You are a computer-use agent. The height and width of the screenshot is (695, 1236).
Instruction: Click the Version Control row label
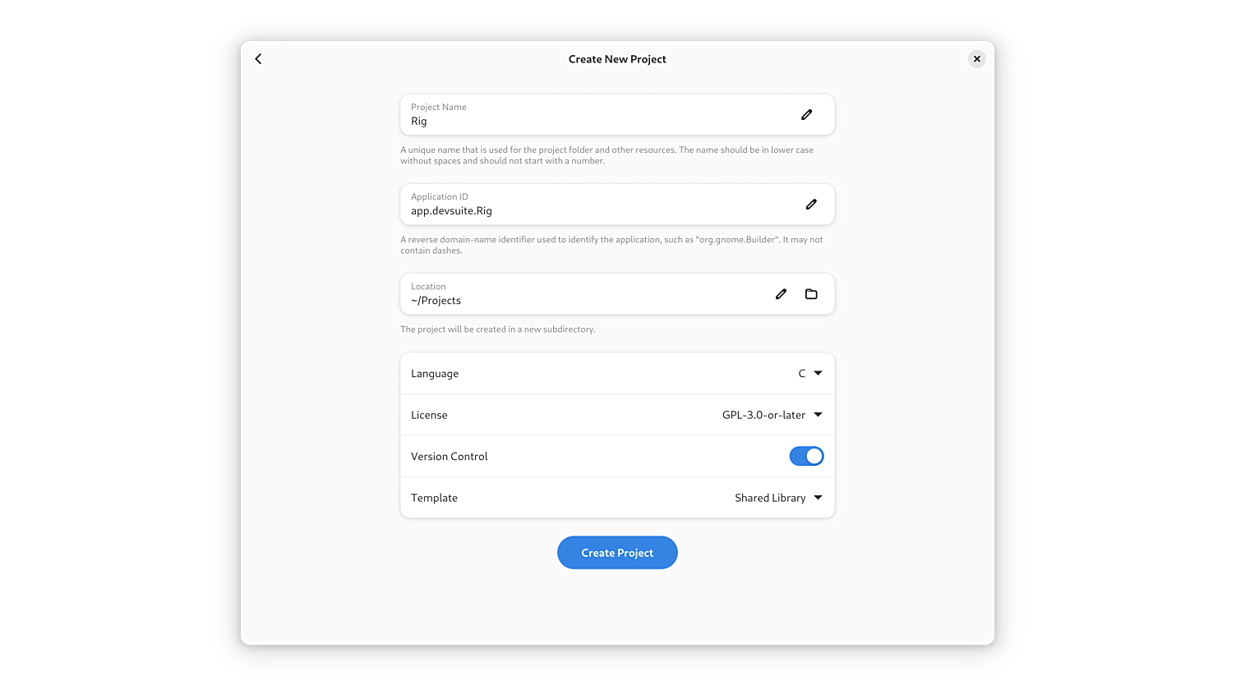click(450, 457)
